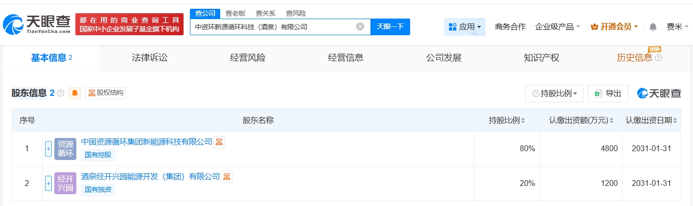This screenshot has height=206, width=693.
Task: Click the 国有控股 tag
Action: click(x=98, y=155)
